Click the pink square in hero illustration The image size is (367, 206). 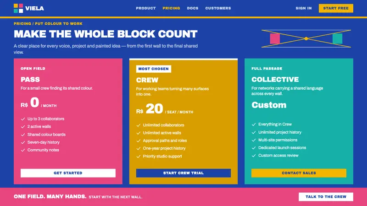click(x=275, y=38)
